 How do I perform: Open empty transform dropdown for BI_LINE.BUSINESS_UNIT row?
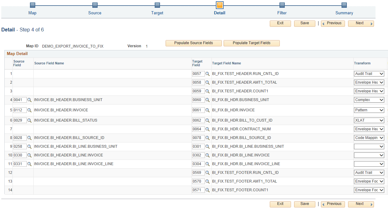pos(369,146)
